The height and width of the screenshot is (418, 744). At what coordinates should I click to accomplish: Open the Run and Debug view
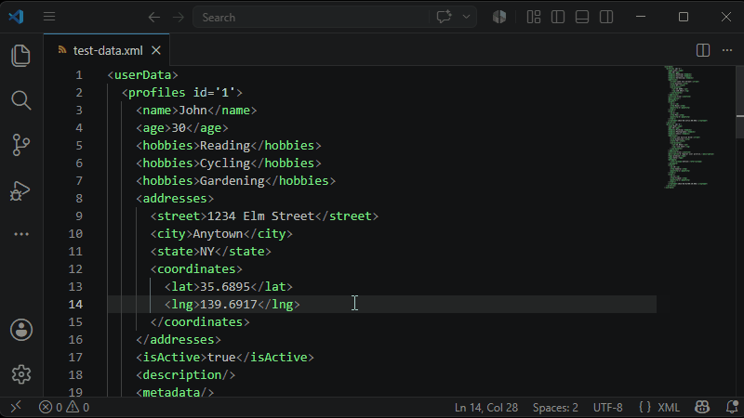click(x=20, y=190)
